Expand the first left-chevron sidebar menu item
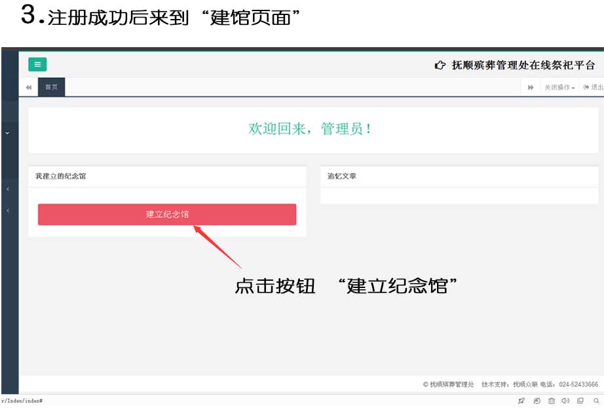604x413 pixels. (x=7, y=189)
